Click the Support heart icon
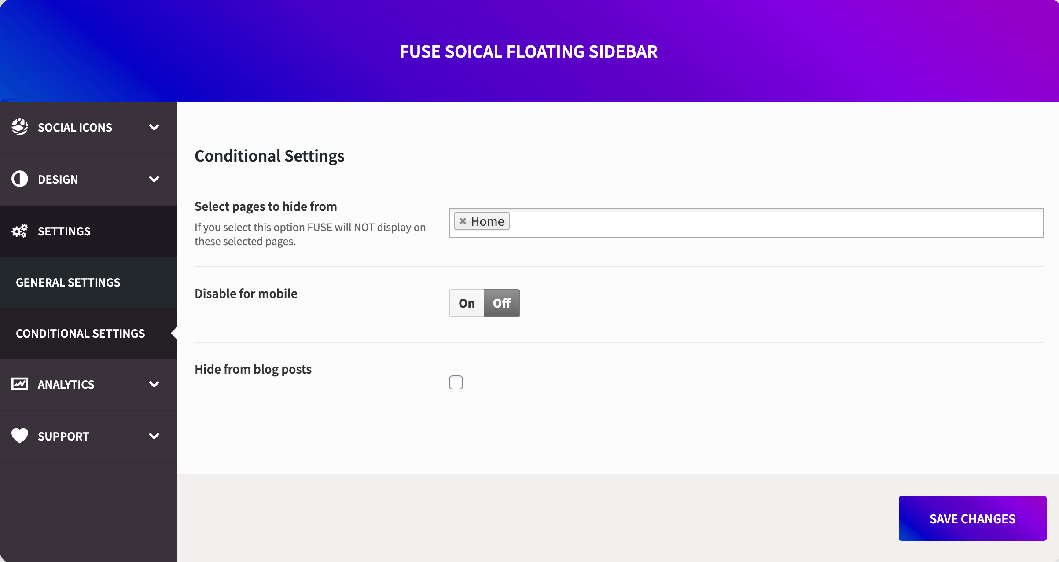 click(20, 436)
